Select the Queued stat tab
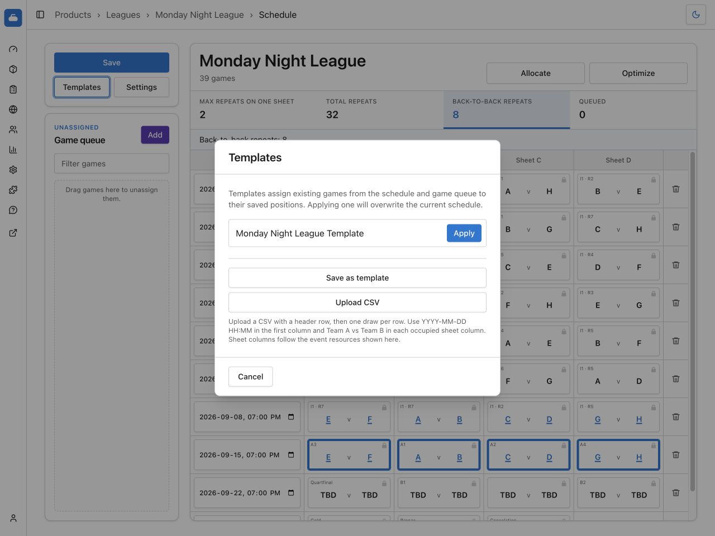Image resolution: width=715 pixels, height=536 pixels. pos(633,110)
